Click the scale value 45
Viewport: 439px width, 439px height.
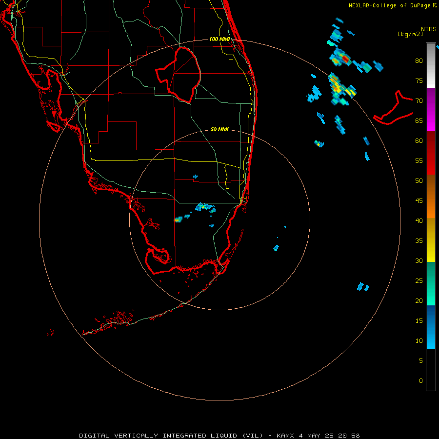tap(419, 201)
